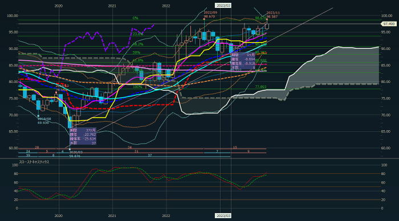Click the cycle count 39 on bottom bar

pyautogui.click(x=28, y=156)
